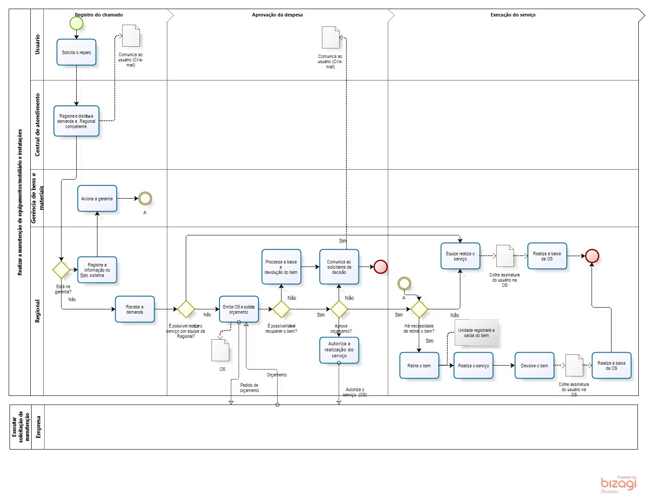Click the 'Emite OS e solicita orçamento' task
Screen dimensions: 647x498
click(239, 309)
